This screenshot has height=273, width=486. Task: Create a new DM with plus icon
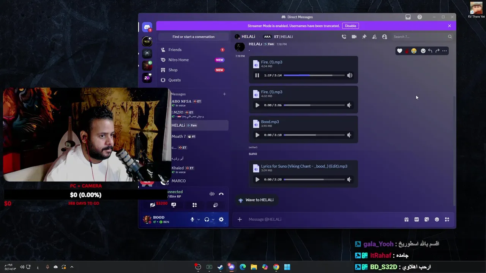(224, 94)
